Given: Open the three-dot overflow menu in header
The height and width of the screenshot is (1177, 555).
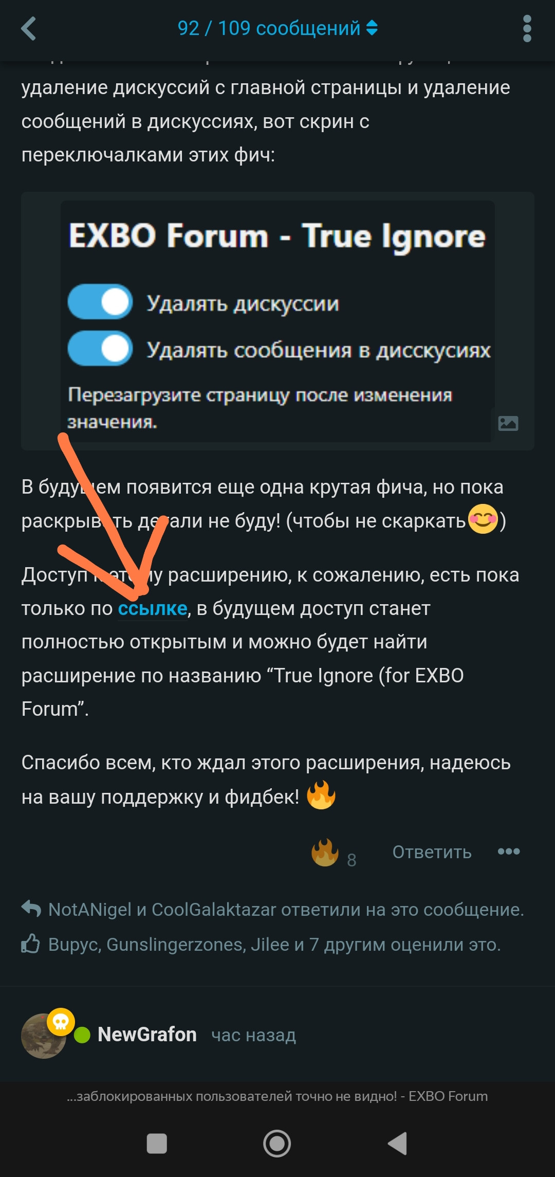Looking at the screenshot, I should click(x=527, y=28).
